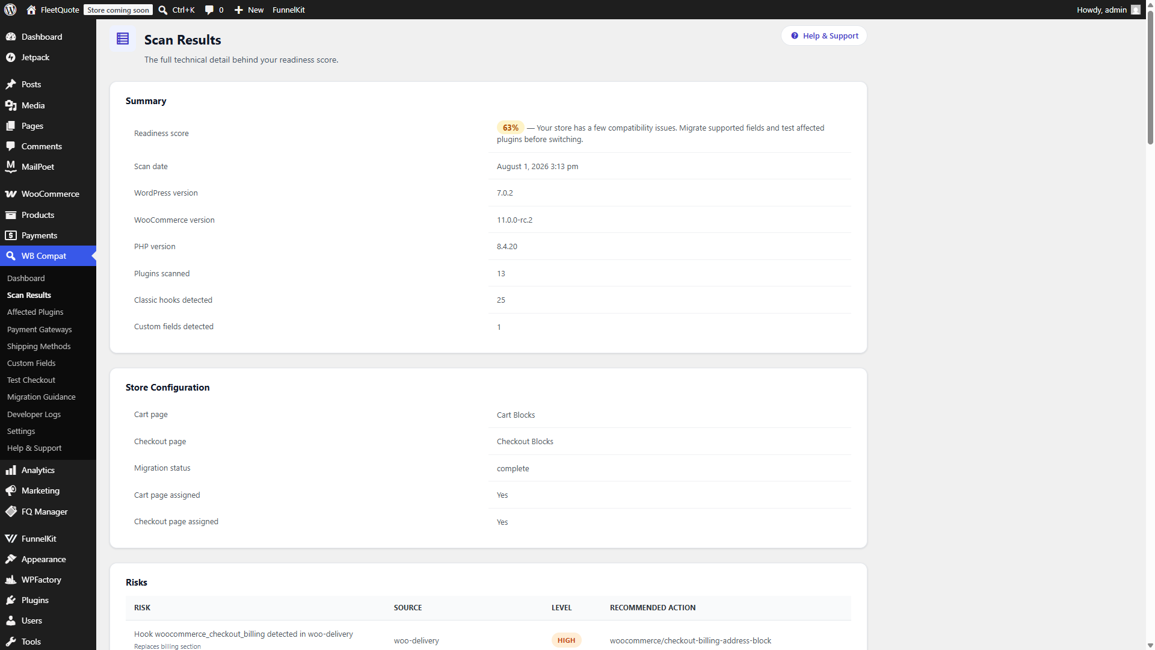Open the comments bubble icon in admin bar
The image size is (1155, 650).
pyautogui.click(x=209, y=10)
